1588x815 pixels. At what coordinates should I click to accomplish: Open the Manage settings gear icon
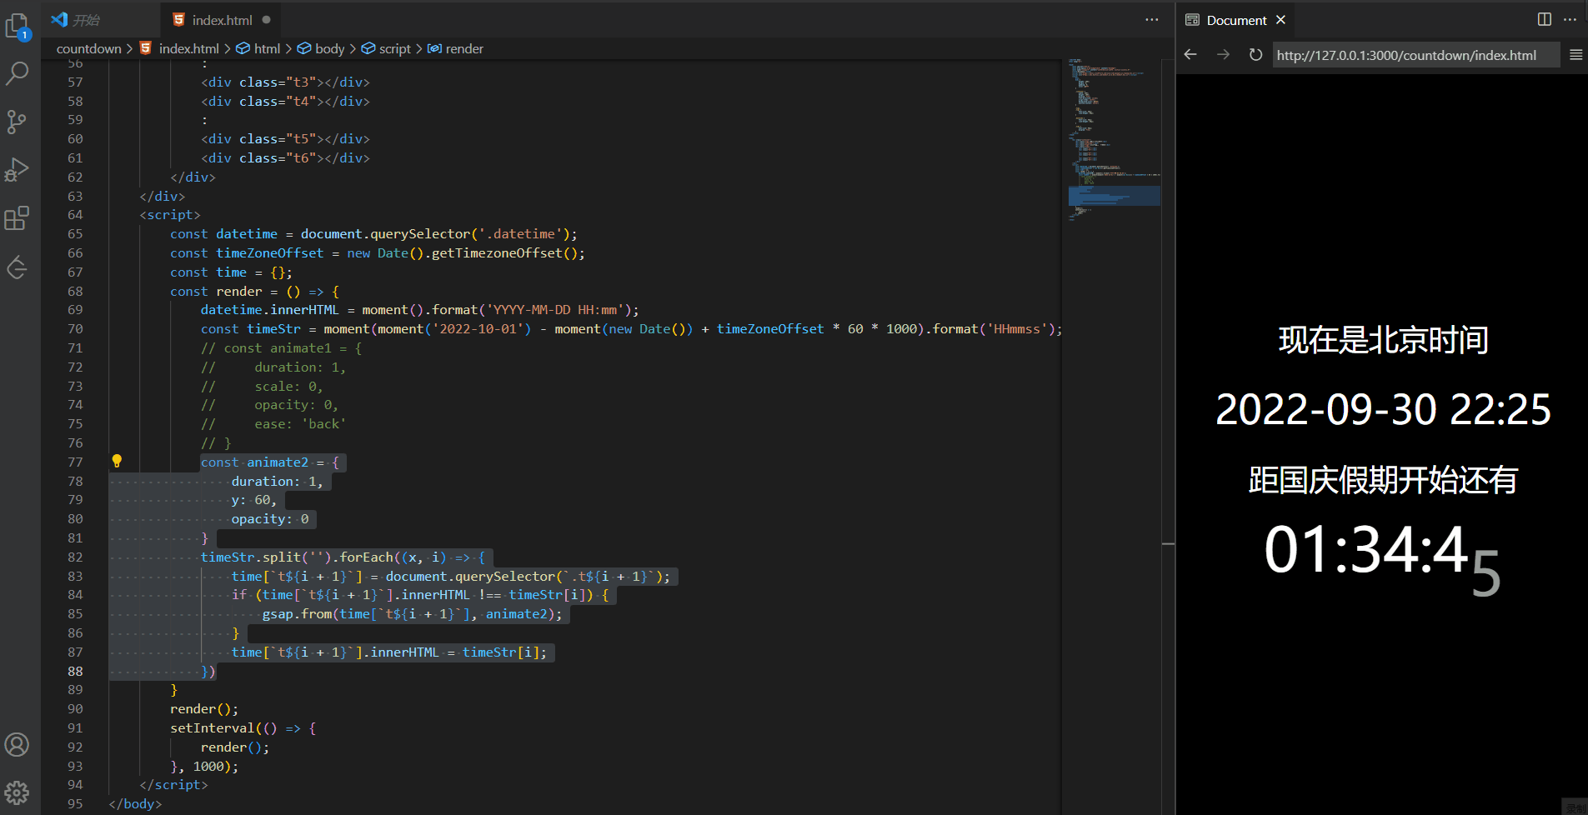[18, 792]
